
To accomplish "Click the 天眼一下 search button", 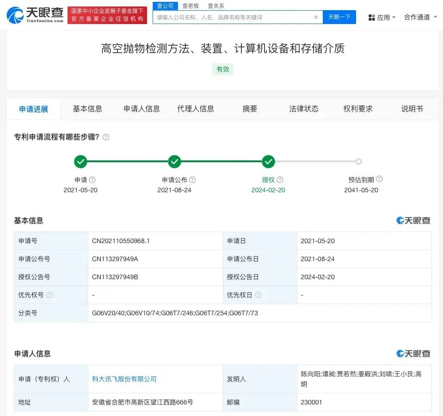I will (x=339, y=17).
